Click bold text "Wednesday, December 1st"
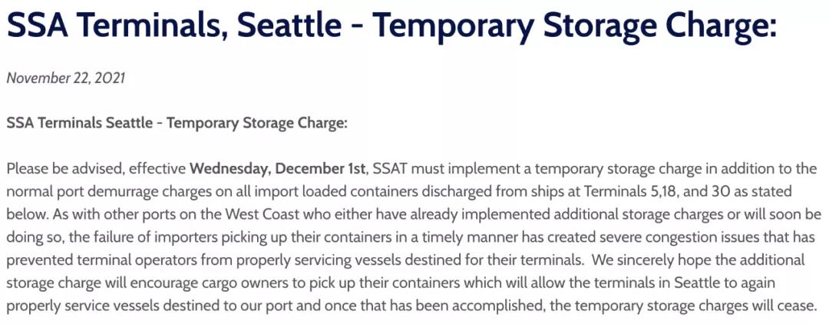 coord(279,167)
